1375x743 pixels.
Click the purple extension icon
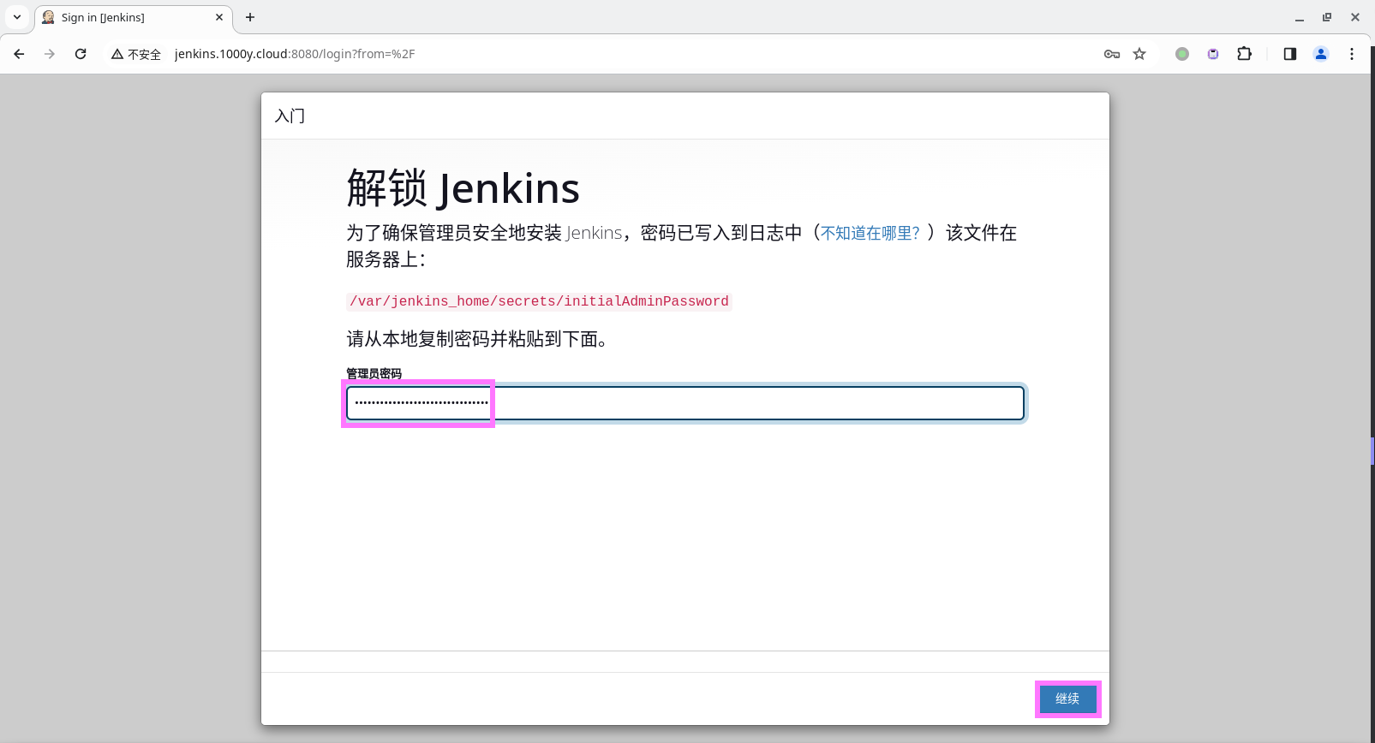point(1213,54)
